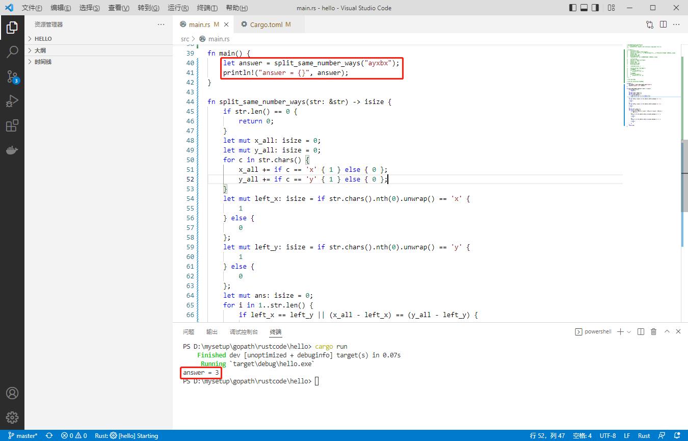
Task: Open the Docker view in activity bar
Action: (x=12, y=150)
